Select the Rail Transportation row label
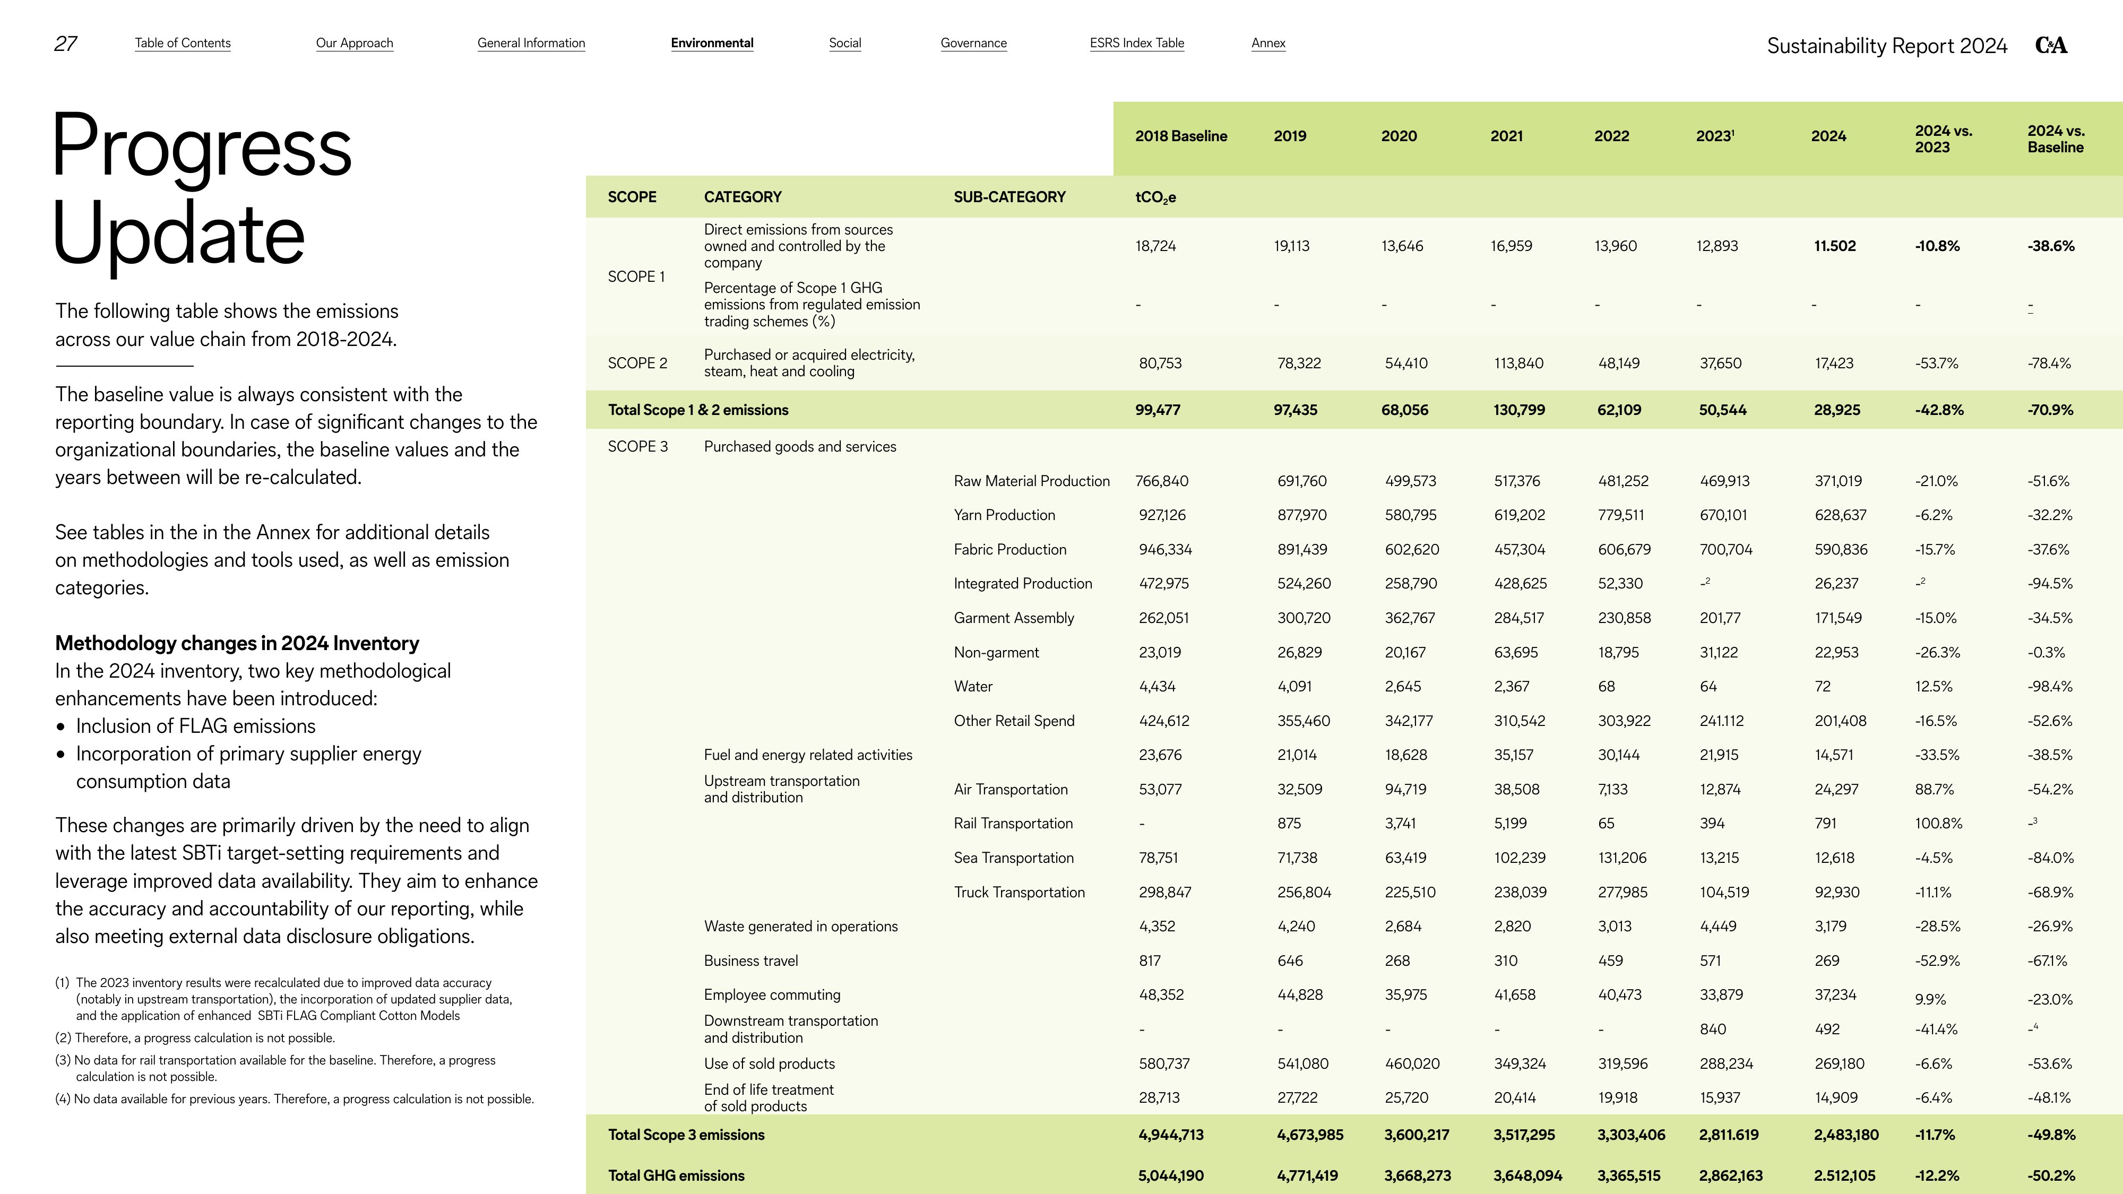2123x1194 pixels. pyautogui.click(x=1013, y=823)
